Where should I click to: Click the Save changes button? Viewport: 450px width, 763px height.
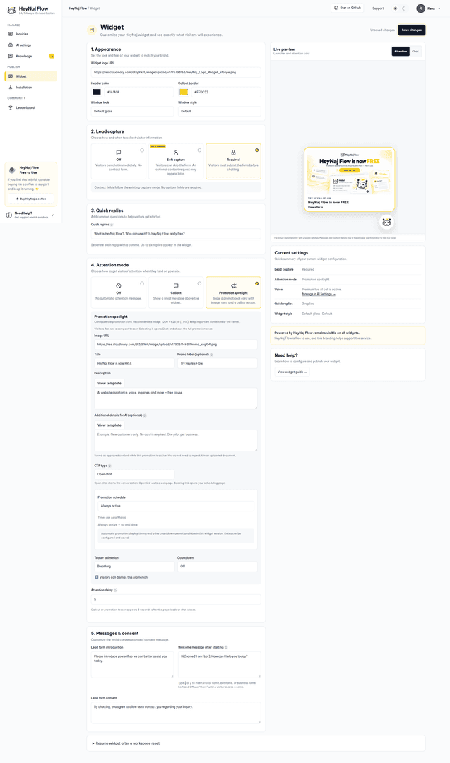coord(412,30)
